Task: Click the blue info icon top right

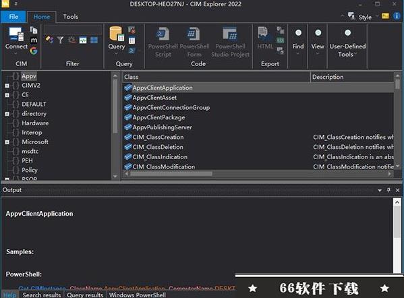Action: coord(397,16)
